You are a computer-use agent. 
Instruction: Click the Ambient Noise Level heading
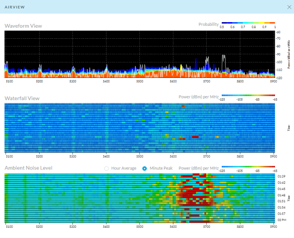[x=29, y=168]
